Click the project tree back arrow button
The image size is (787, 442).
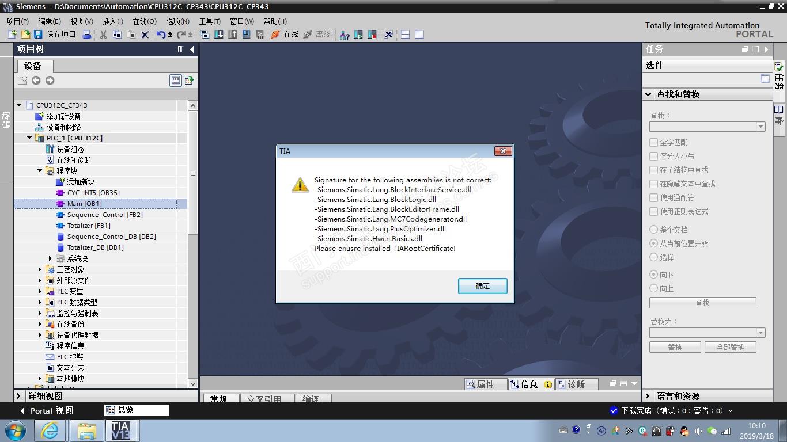point(36,81)
